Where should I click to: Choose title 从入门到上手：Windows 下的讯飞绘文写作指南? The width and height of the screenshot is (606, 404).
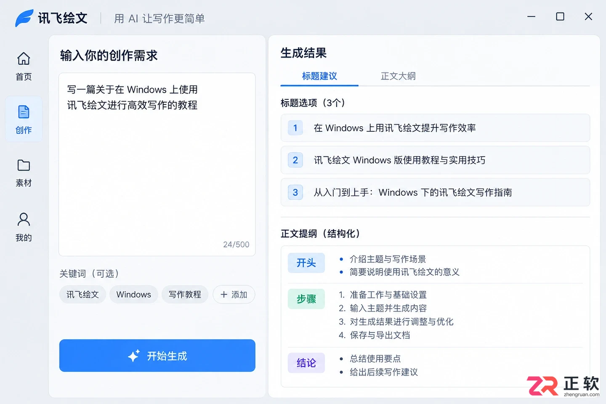435,192
